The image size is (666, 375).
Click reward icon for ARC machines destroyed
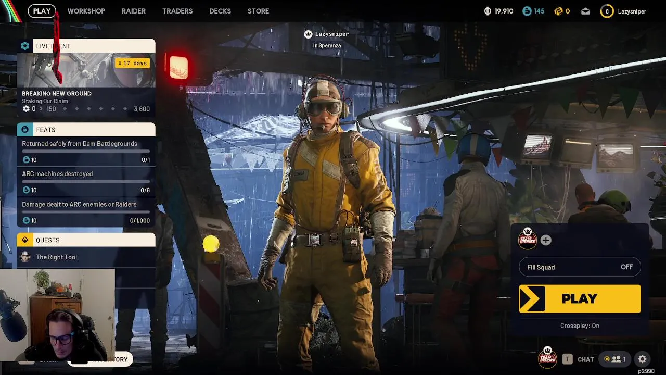pyautogui.click(x=27, y=190)
